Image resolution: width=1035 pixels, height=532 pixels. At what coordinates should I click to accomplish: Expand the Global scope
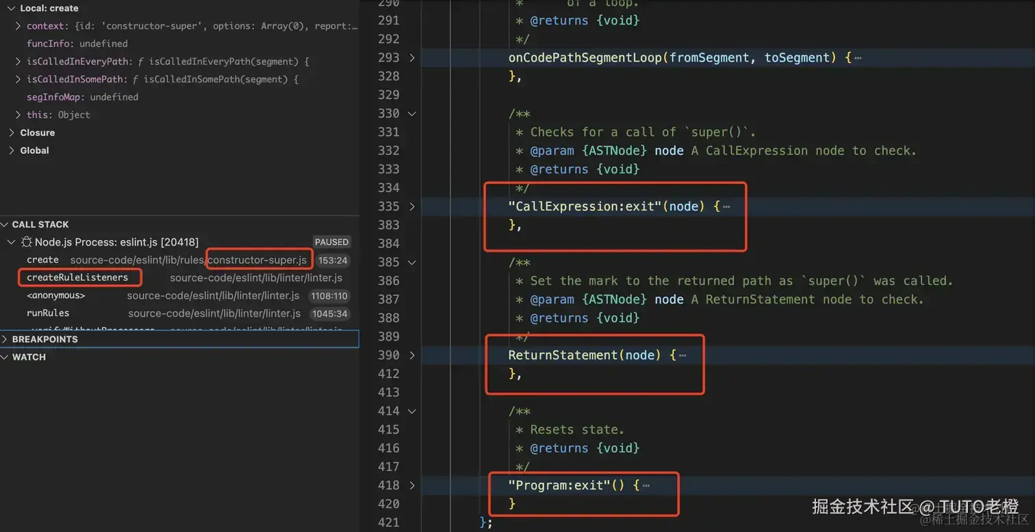[x=11, y=150]
